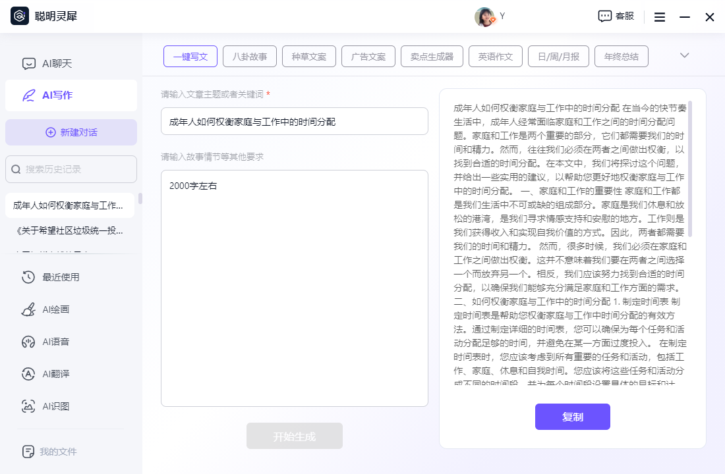Click the article topic input field

295,122
